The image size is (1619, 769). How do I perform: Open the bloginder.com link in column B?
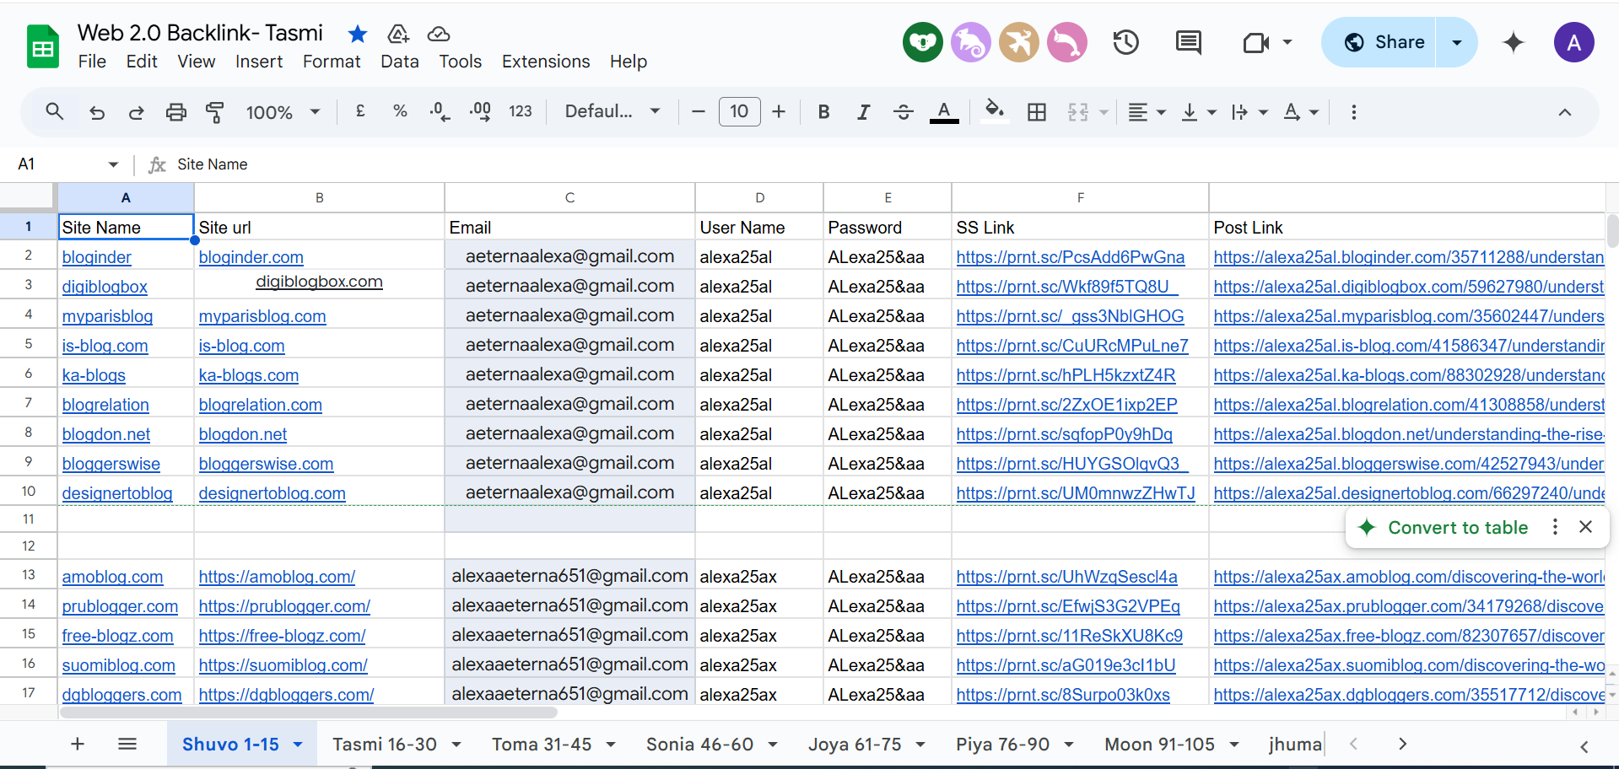pos(251,257)
